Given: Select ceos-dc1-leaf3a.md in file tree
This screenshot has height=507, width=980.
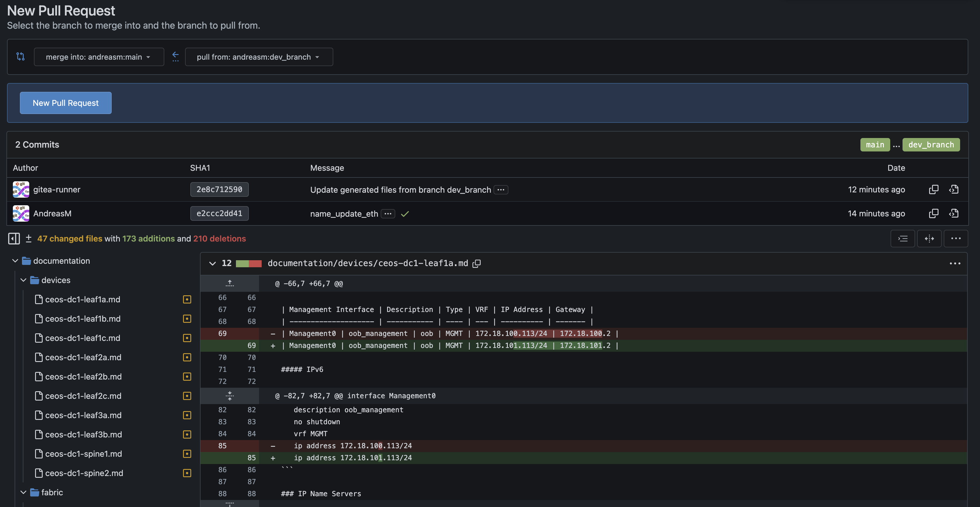Looking at the screenshot, I should click(83, 415).
